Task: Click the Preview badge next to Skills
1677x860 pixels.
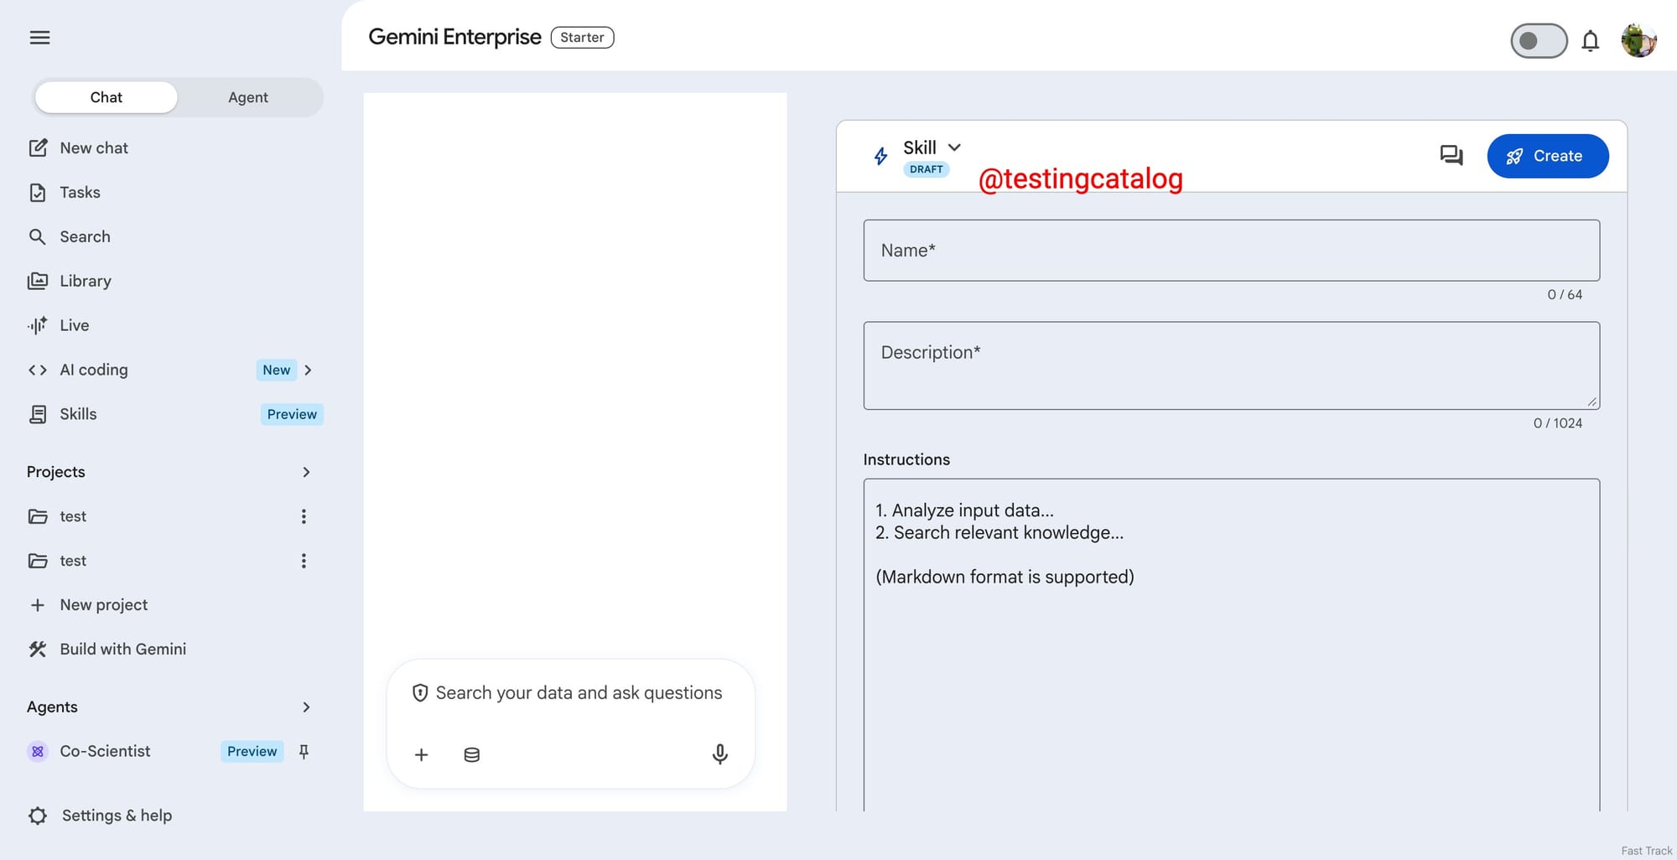Action: pos(292,414)
